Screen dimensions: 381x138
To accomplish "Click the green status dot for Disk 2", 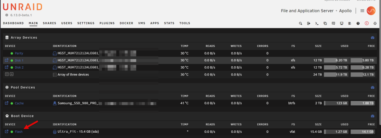I will click(12, 67).
